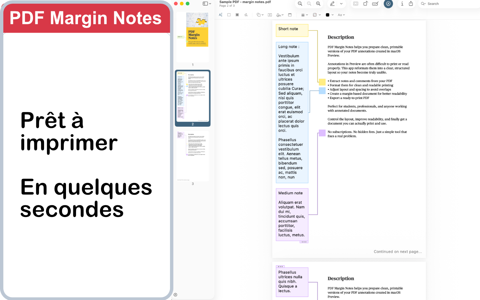Pick the black fill color swatch
Screen dimensions: 480x300
(328, 15)
